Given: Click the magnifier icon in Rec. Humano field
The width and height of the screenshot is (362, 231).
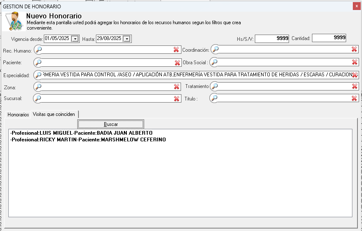Looking at the screenshot, I should 38,50.
